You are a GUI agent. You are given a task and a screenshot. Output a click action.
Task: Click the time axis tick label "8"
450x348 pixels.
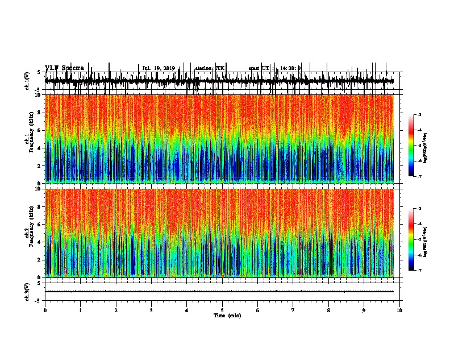tap(328, 310)
